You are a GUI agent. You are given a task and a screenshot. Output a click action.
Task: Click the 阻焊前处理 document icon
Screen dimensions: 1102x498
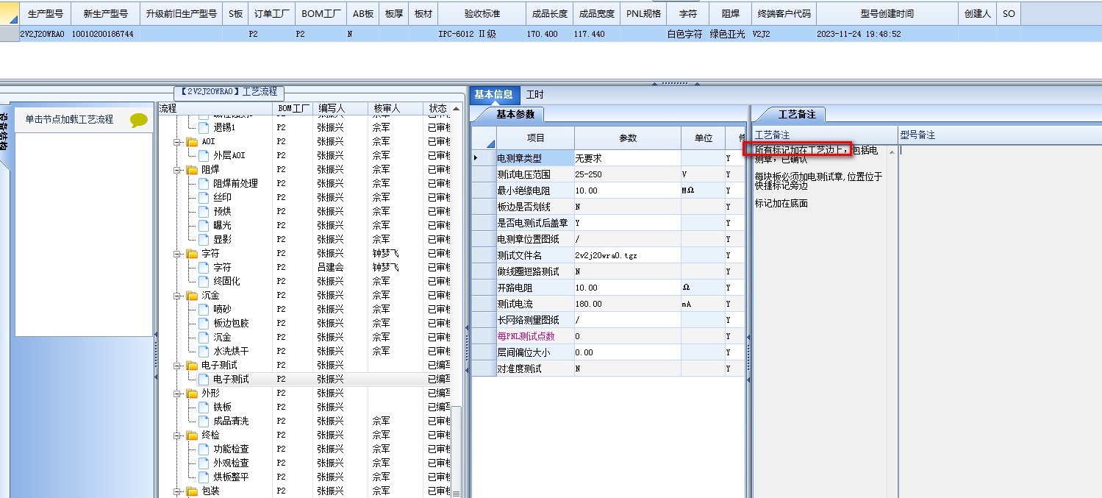204,184
